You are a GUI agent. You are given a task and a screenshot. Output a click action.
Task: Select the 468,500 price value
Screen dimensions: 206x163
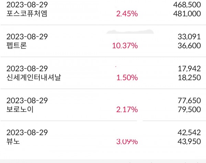click(186, 4)
